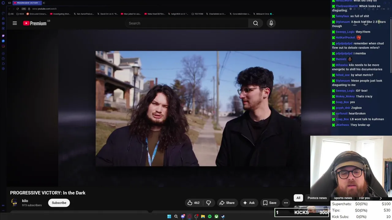Open Emiru and Cinna's bookmark

(37, 14)
